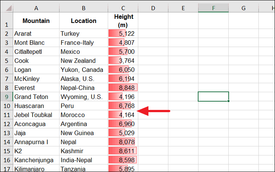Select row 1 header
The height and width of the screenshot is (172, 275).
[x=6, y=21]
